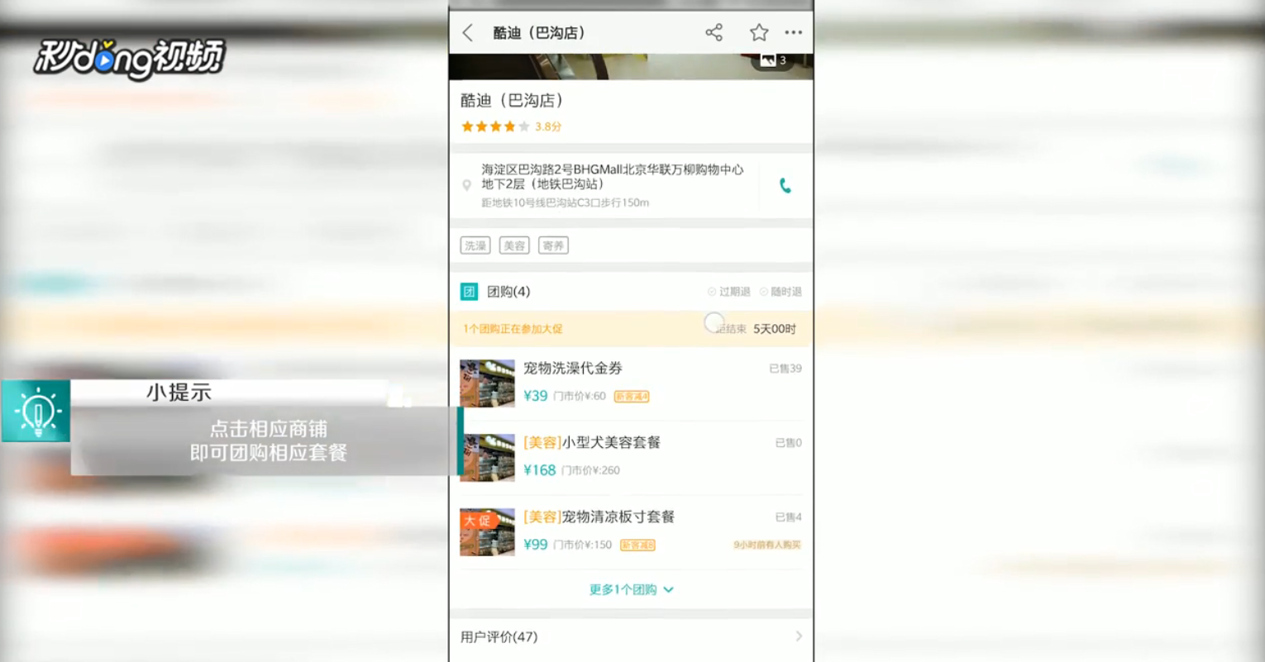Open the three-dot more menu

[794, 32]
